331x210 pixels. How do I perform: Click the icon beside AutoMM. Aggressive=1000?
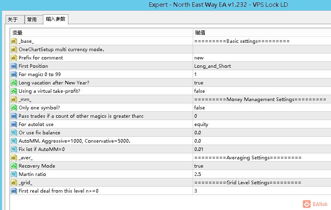pos(14,141)
